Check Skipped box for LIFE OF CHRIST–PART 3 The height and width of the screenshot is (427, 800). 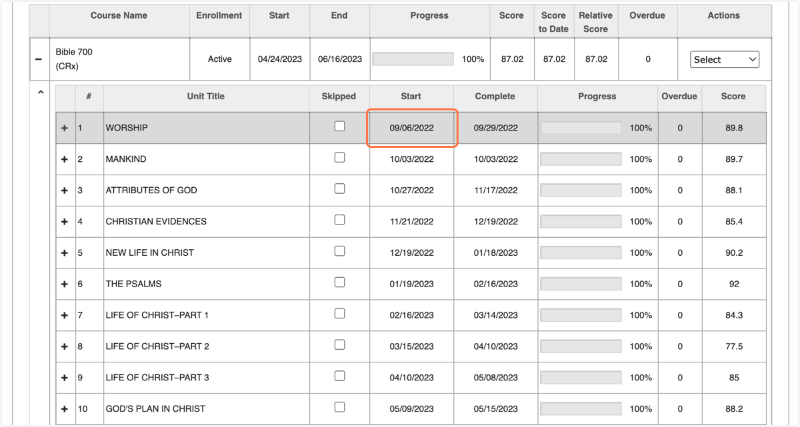pyautogui.click(x=339, y=376)
